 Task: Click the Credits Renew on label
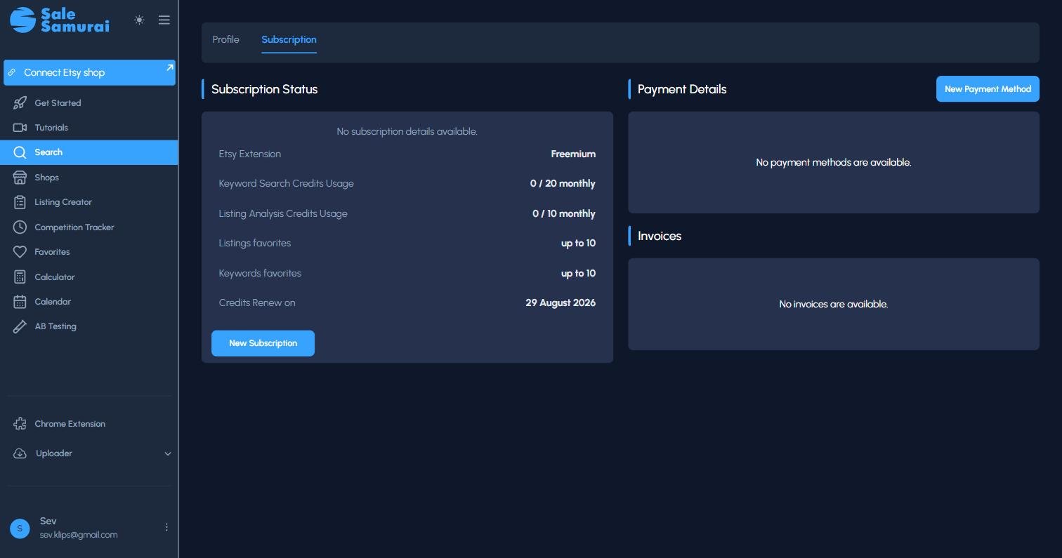[256, 303]
